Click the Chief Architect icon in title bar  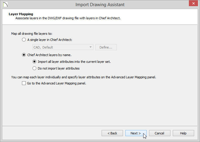pyautogui.click(x=5, y=4)
